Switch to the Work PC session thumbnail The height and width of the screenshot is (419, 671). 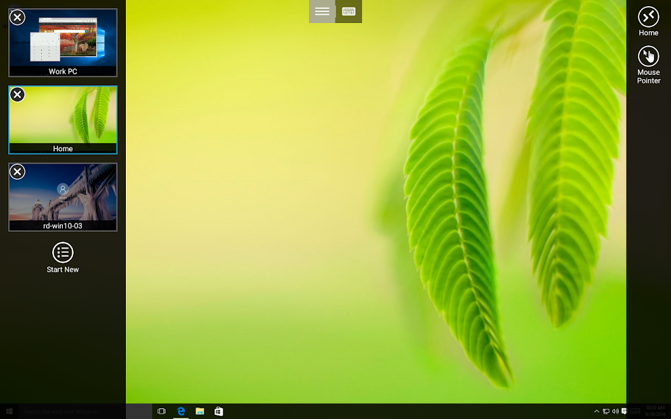(x=62, y=43)
